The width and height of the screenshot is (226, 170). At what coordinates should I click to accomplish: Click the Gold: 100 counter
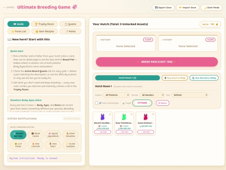click(x=210, y=24)
